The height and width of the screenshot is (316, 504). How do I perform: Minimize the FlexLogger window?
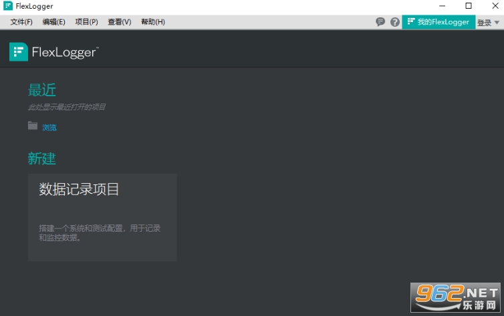pyautogui.click(x=443, y=6)
